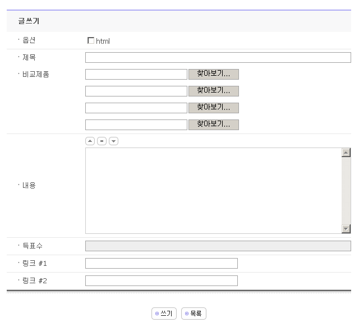Image resolution: width=359 pixels, height=327 pixels.
Task: Submit the post with 쓰기 button
Action: tap(164, 314)
